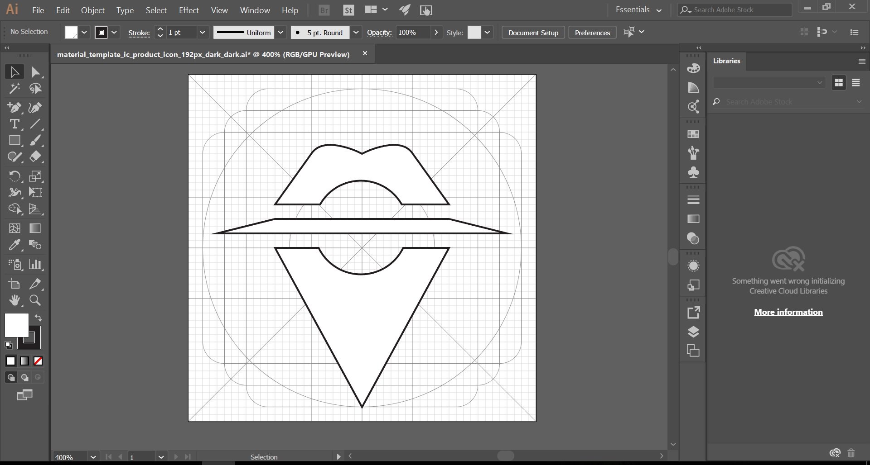870x465 pixels.
Task: Select the Direct Selection tool
Action: coord(35,72)
